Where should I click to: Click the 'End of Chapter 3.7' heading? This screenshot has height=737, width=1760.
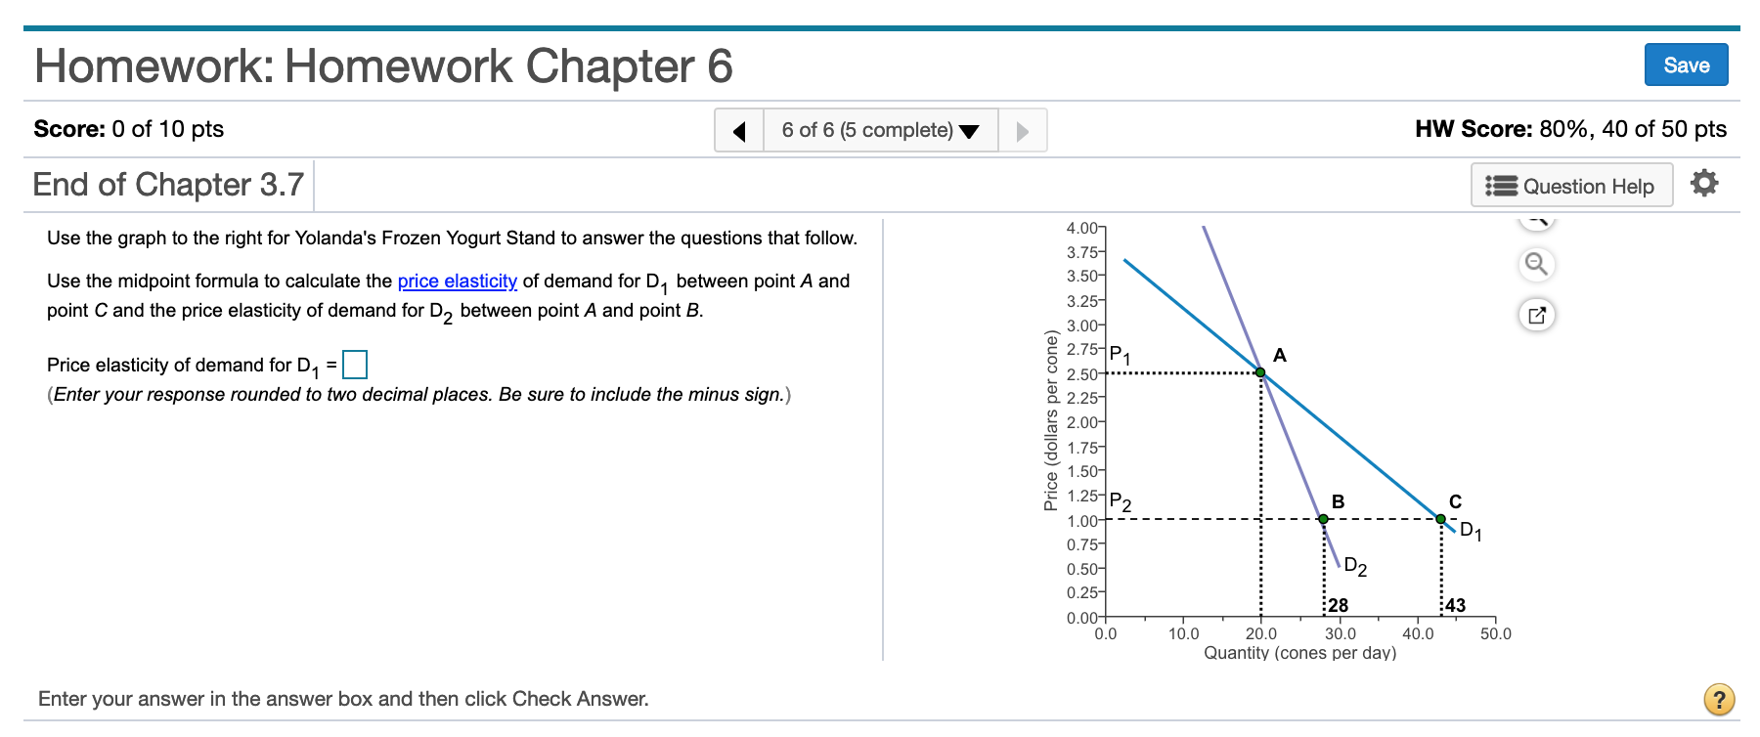(168, 184)
